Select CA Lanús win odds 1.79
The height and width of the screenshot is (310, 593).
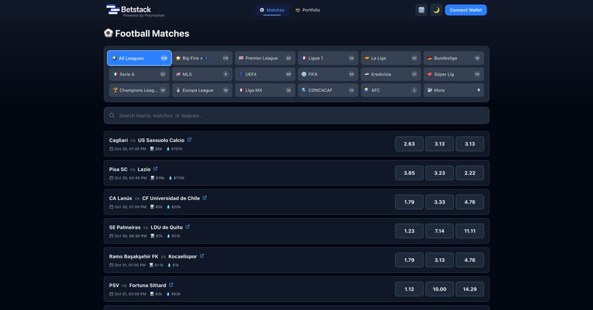point(409,202)
